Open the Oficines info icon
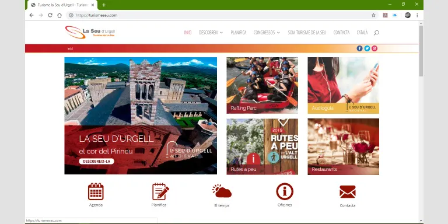 click(285, 191)
